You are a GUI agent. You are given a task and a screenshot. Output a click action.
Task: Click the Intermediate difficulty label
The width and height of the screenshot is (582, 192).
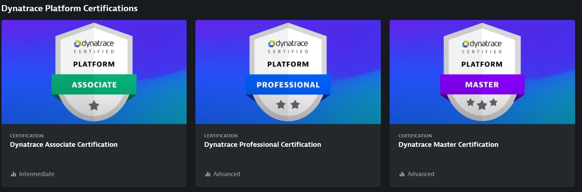37,174
